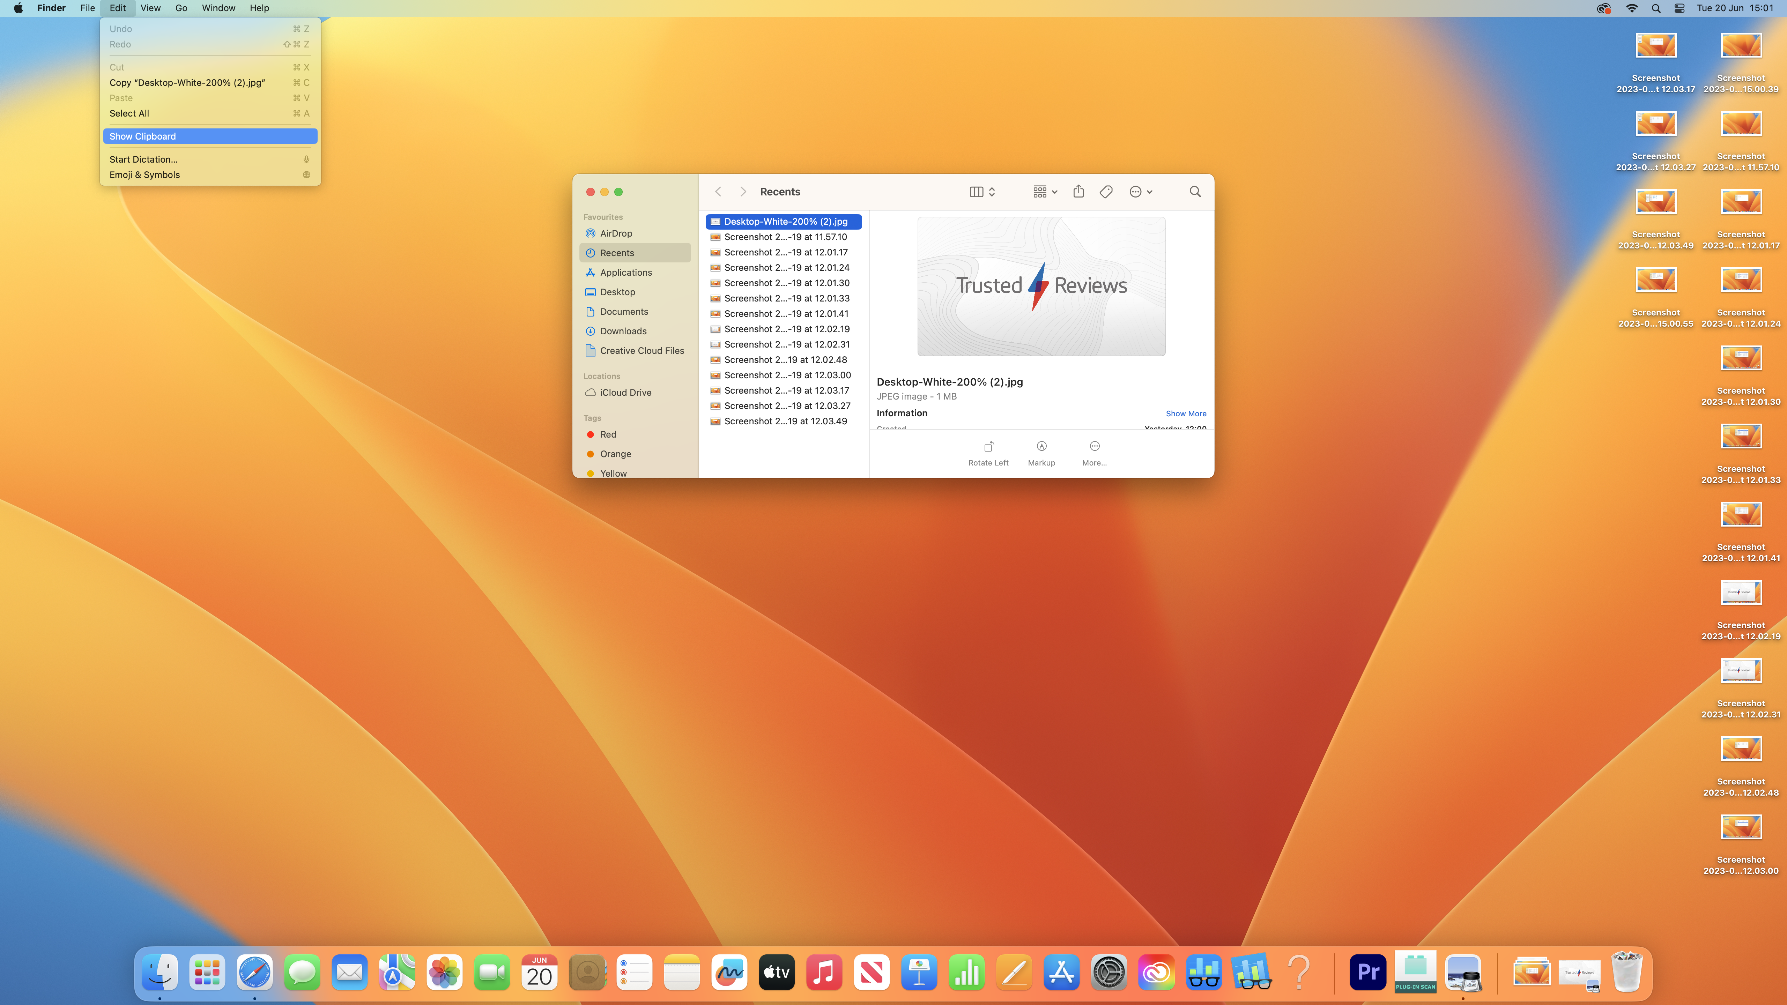Open Creative Cloud Files in sidebar

pos(635,350)
